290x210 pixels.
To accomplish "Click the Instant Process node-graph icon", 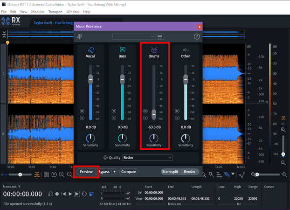I will pos(242,175).
